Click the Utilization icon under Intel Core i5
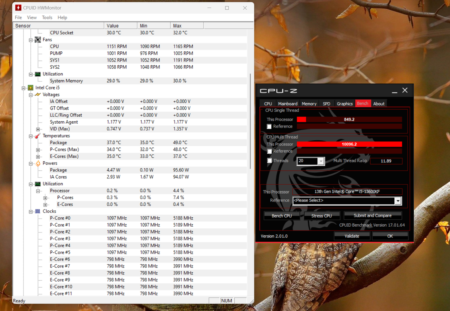This screenshot has height=311, width=450. 38,184
